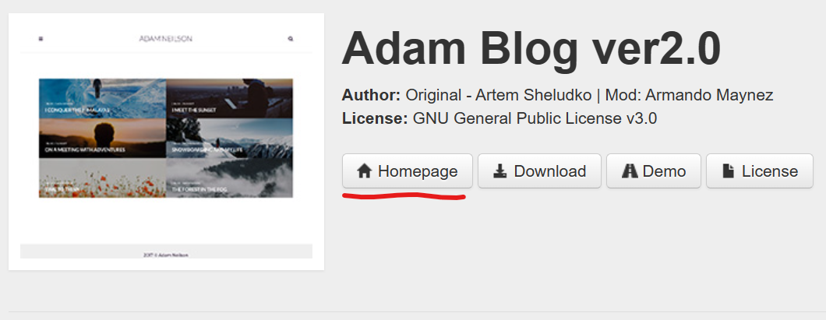Select "On a Meeting with Adventures" tile
Viewport: 826px width, 320px height.
click(103, 138)
